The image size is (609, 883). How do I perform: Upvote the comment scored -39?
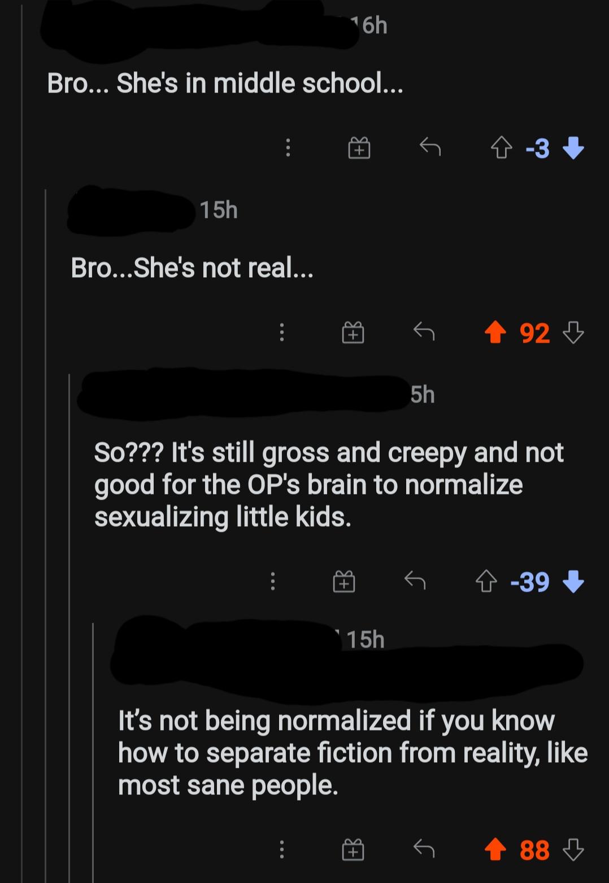486,581
